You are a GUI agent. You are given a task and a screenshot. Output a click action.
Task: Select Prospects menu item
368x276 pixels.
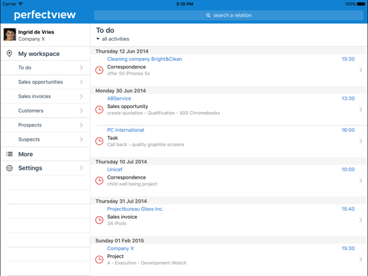coord(46,125)
